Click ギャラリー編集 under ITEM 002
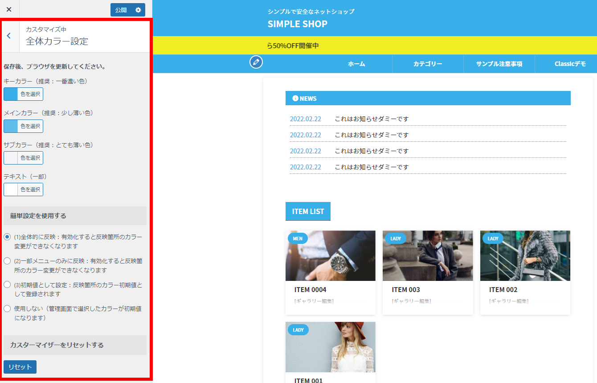Image resolution: width=597 pixels, height=383 pixels. click(509, 301)
